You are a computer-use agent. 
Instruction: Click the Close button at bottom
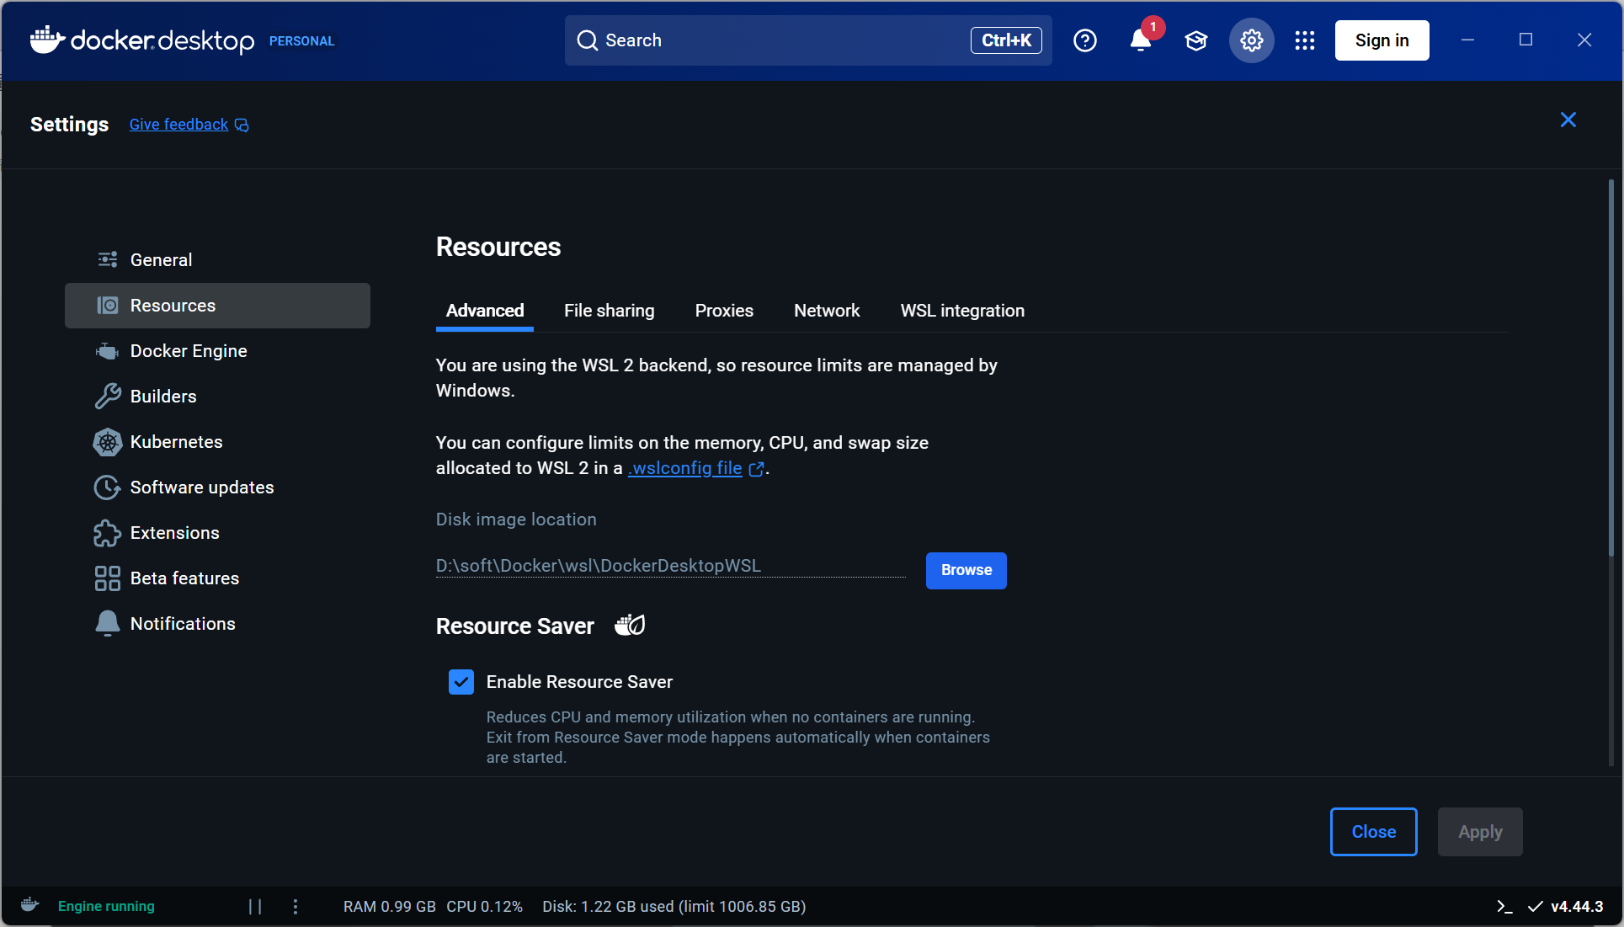(x=1373, y=832)
